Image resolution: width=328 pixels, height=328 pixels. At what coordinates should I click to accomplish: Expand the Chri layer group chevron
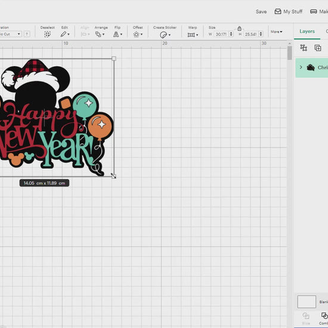click(x=301, y=67)
